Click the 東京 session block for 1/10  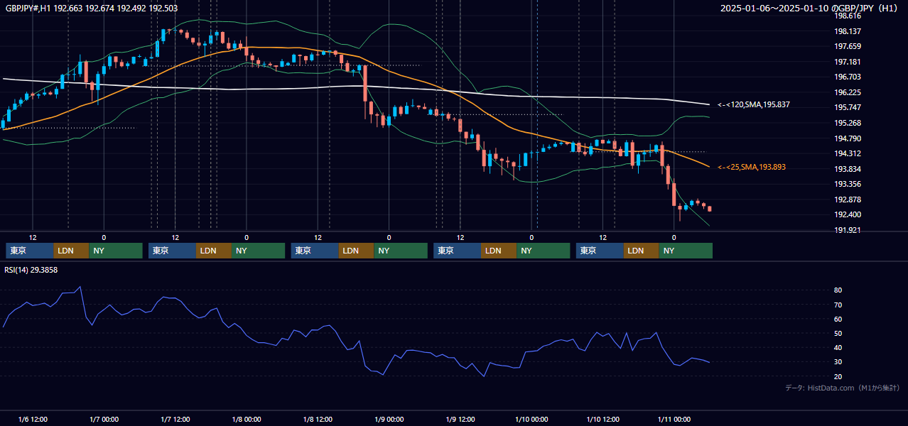click(600, 251)
